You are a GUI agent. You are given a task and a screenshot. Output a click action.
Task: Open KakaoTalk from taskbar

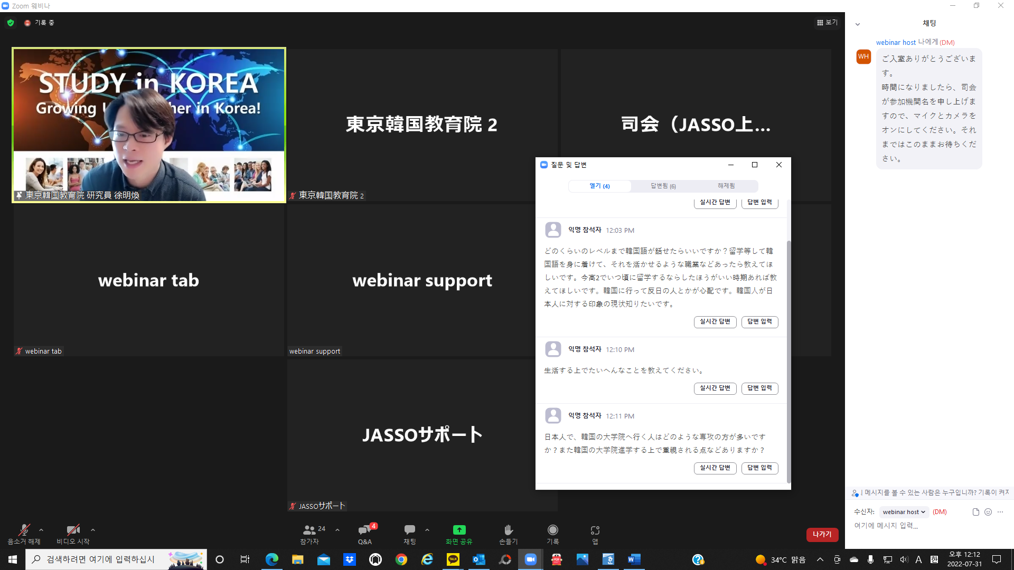[x=453, y=559]
